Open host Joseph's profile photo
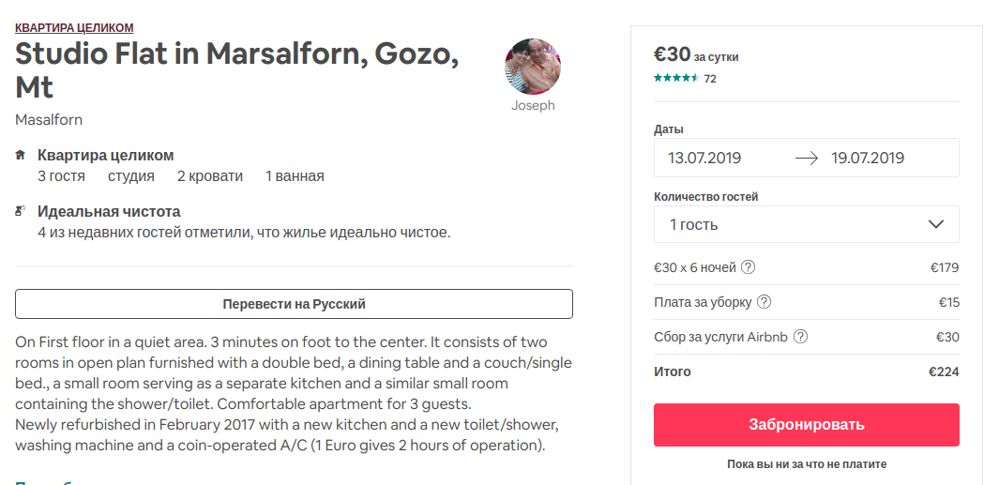 coord(533,67)
